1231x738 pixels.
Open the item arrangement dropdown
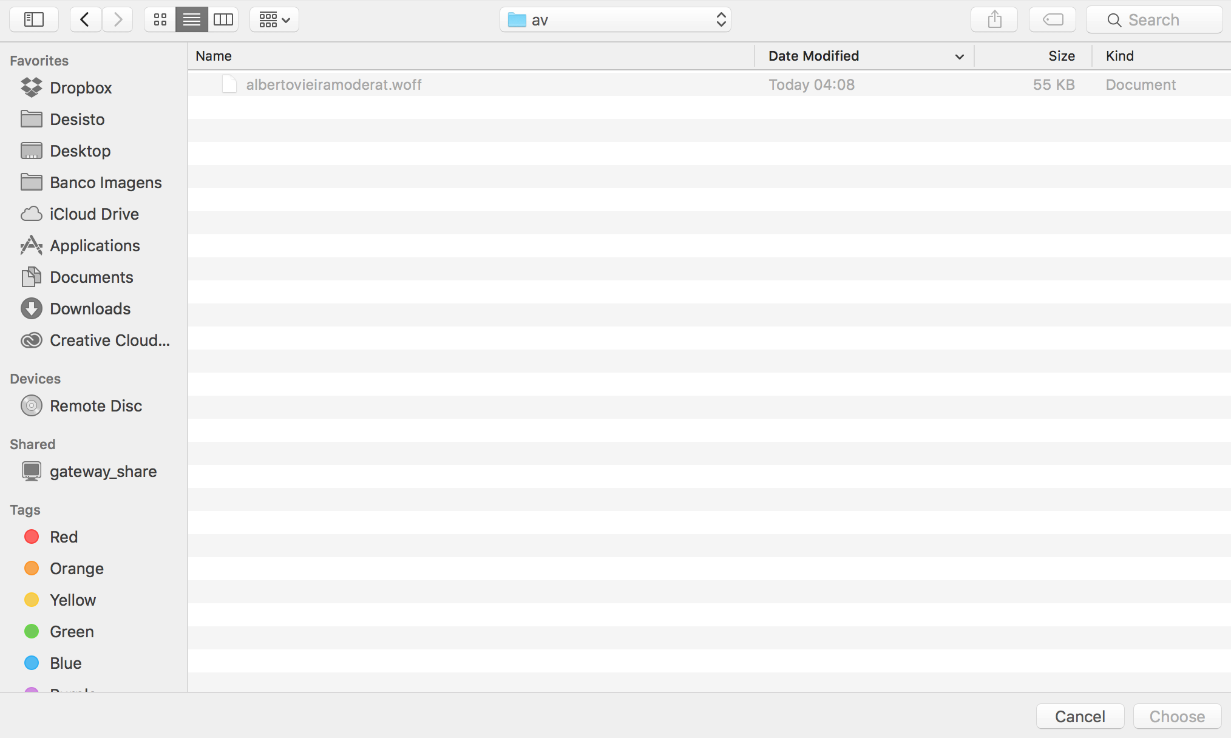tap(274, 19)
